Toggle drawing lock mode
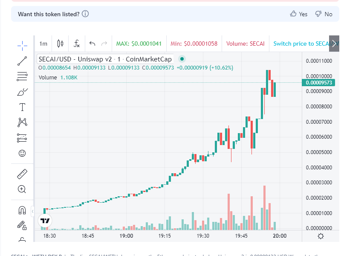 pyautogui.click(x=22, y=225)
